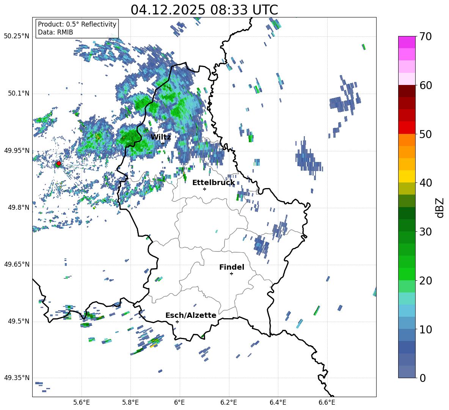Click the Ettelbruck city label
This screenshot has height=410, width=449.
pyautogui.click(x=214, y=183)
